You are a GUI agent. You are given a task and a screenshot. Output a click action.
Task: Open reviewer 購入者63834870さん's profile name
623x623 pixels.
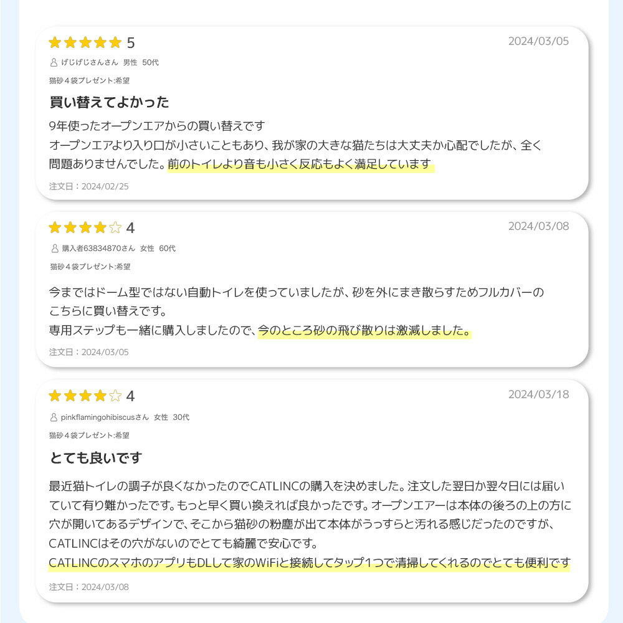98,248
